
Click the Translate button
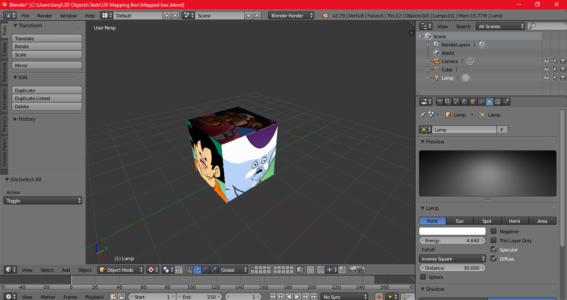pyautogui.click(x=47, y=38)
